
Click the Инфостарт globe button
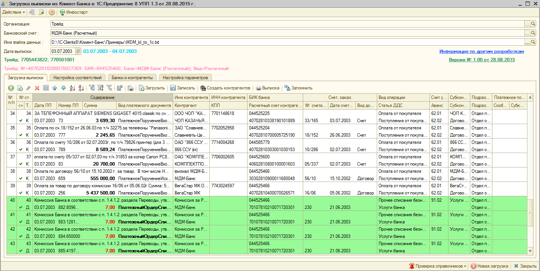coord(74,12)
